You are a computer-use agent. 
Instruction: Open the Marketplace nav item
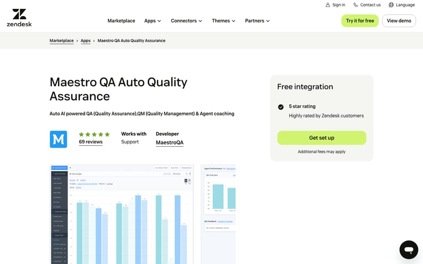click(121, 21)
